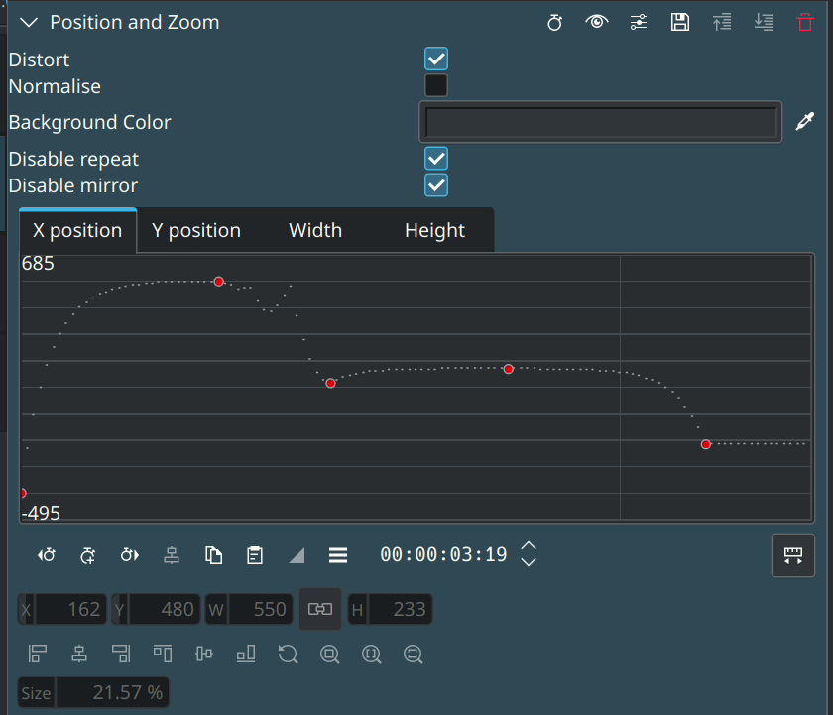Collapse the Position and Zoom effect
Screen dimensions: 833x715
(x=29, y=22)
